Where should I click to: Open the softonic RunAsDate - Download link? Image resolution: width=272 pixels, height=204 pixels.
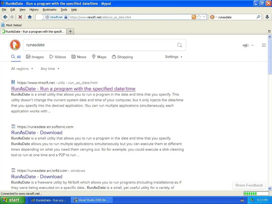pos(37,133)
